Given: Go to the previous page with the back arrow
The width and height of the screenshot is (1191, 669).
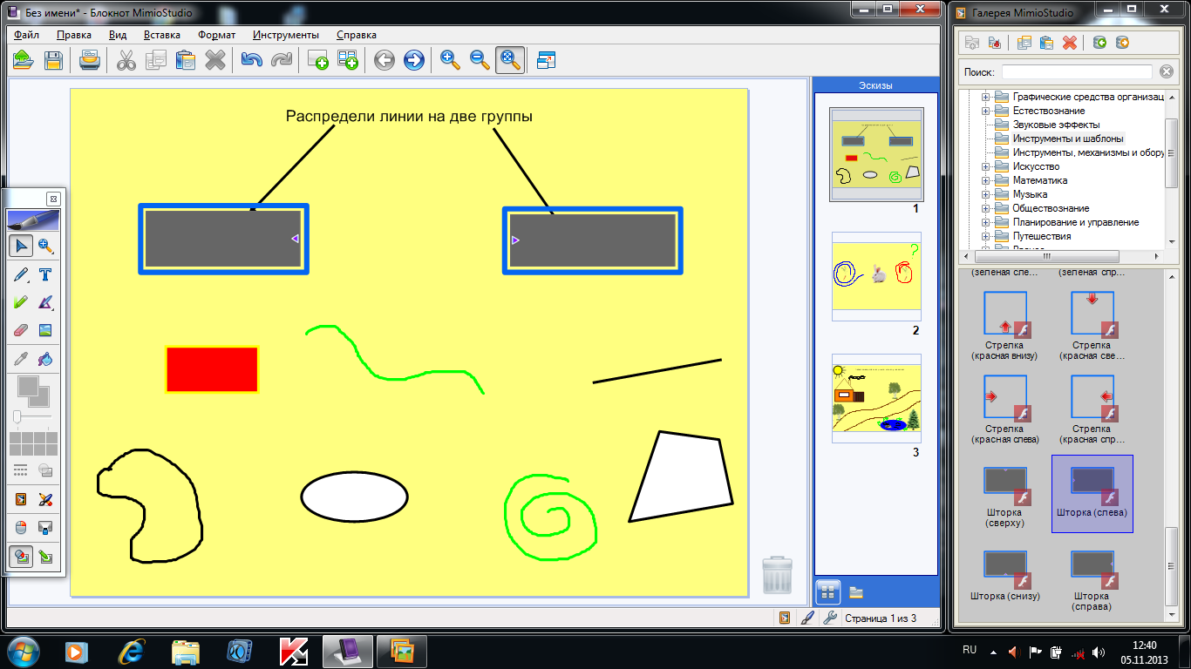Looking at the screenshot, I should pyautogui.click(x=385, y=60).
